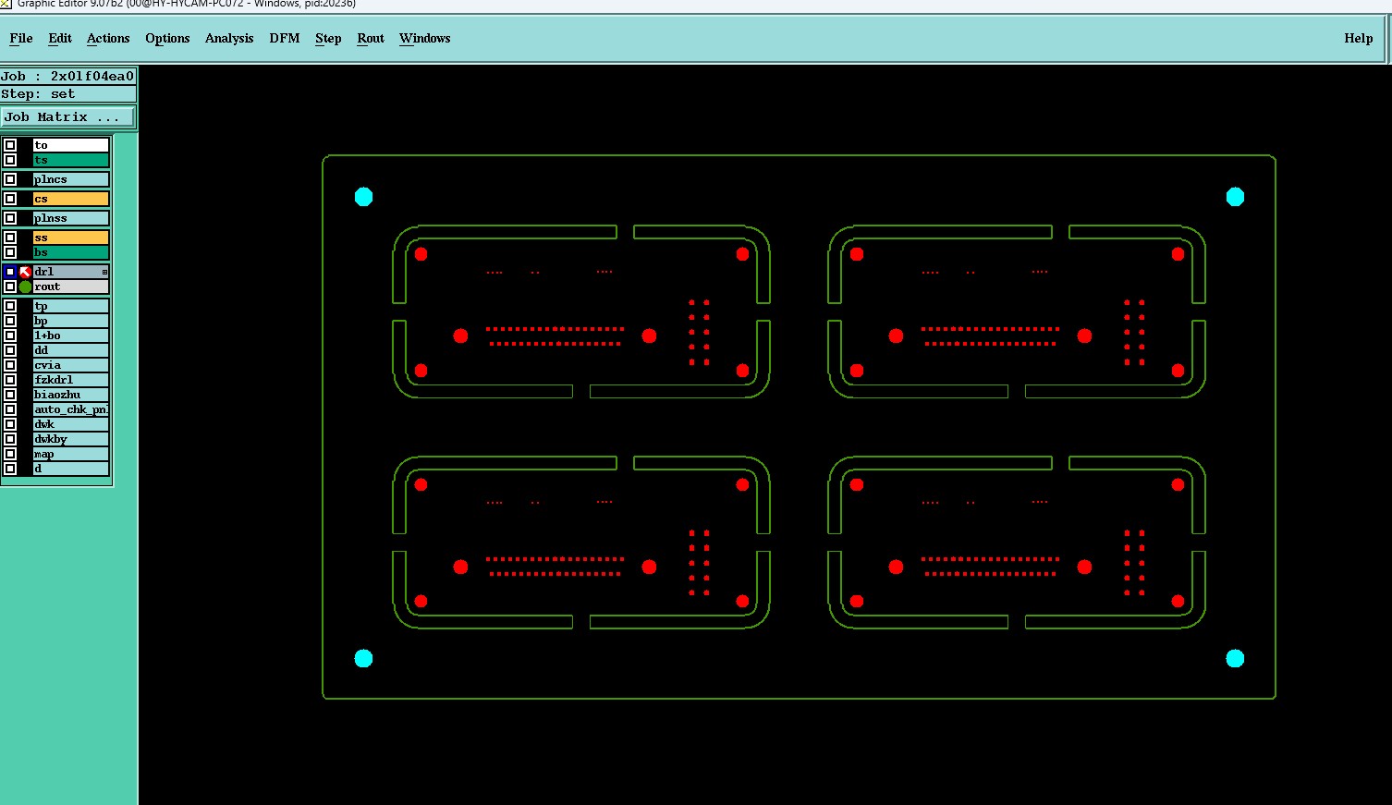
Task: Toggle the bs layer checkbox
Action: pos(10,252)
